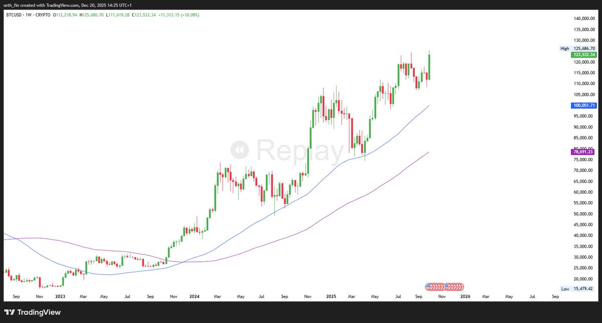Select the open value O112,218.94
The width and height of the screenshot is (602, 323).
[64, 15]
